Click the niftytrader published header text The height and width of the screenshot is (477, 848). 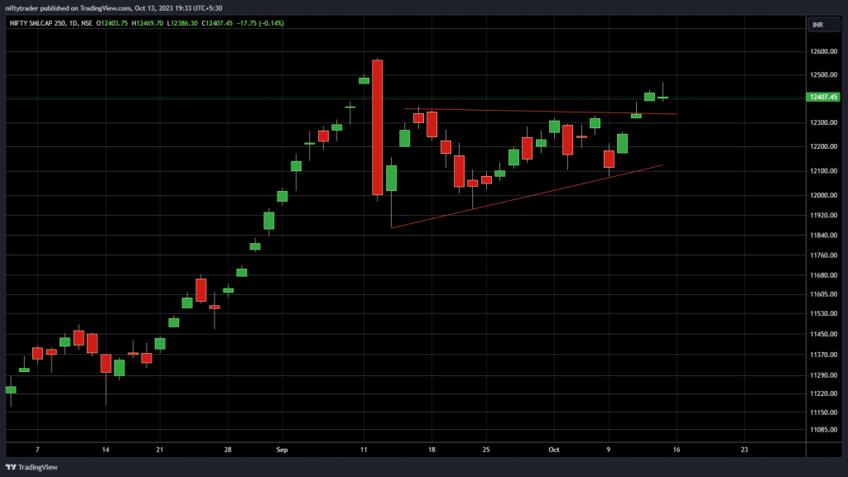[113, 8]
